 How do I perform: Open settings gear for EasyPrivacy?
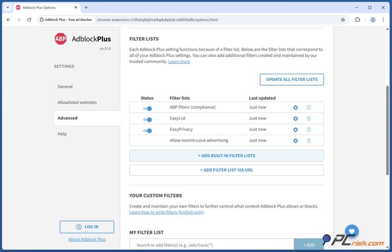295,130
